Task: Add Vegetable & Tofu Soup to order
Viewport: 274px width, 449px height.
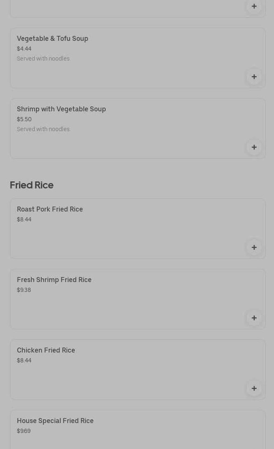Action: (254, 77)
